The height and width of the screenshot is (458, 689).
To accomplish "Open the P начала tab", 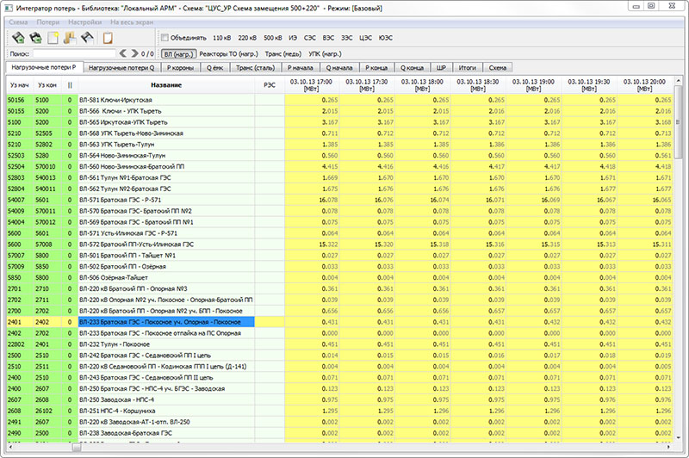I will [x=301, y=68].
